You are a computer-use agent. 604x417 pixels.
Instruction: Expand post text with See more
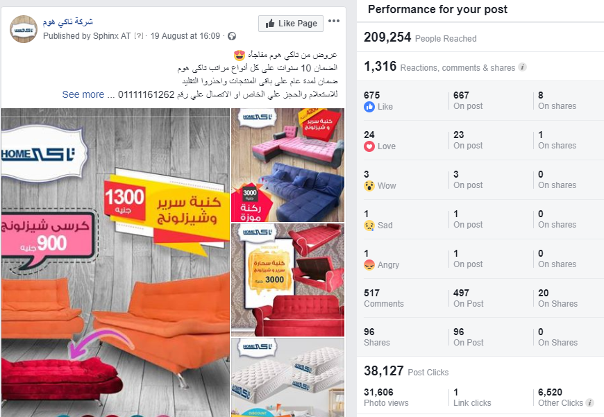point(83,94)
